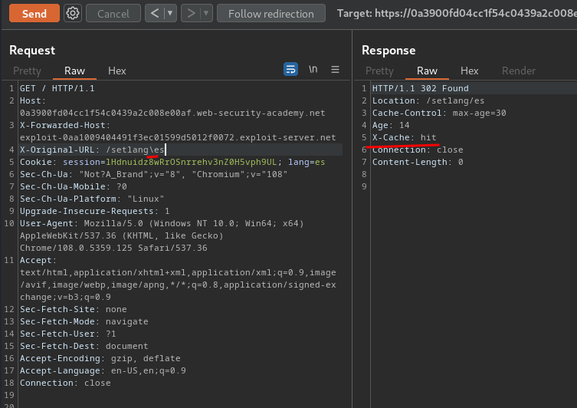Click the Location: /setlang/es response header
This screenshot has height=408, width=577.
(428, 100)
